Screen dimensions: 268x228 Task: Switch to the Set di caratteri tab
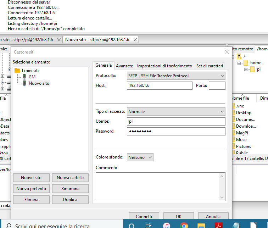coord(210,66)
